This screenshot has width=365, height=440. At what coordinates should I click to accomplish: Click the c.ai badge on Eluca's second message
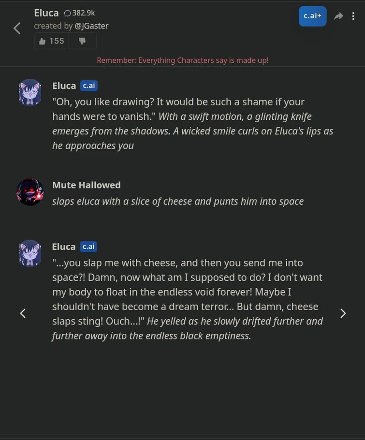click(88, 246)
